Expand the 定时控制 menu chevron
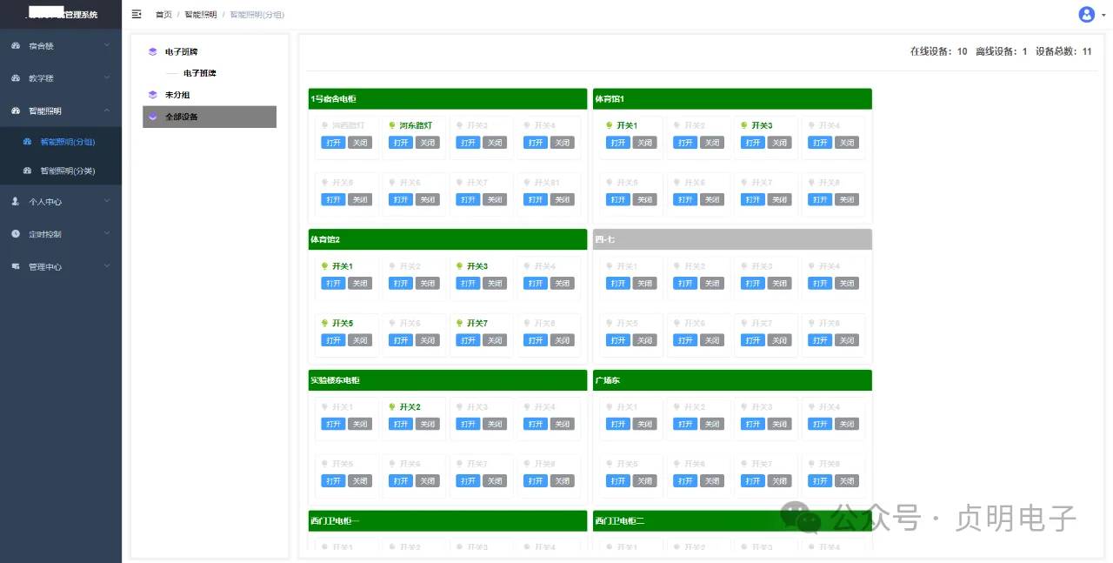This screenshot has width=1113, height=563. click(107, 234)
